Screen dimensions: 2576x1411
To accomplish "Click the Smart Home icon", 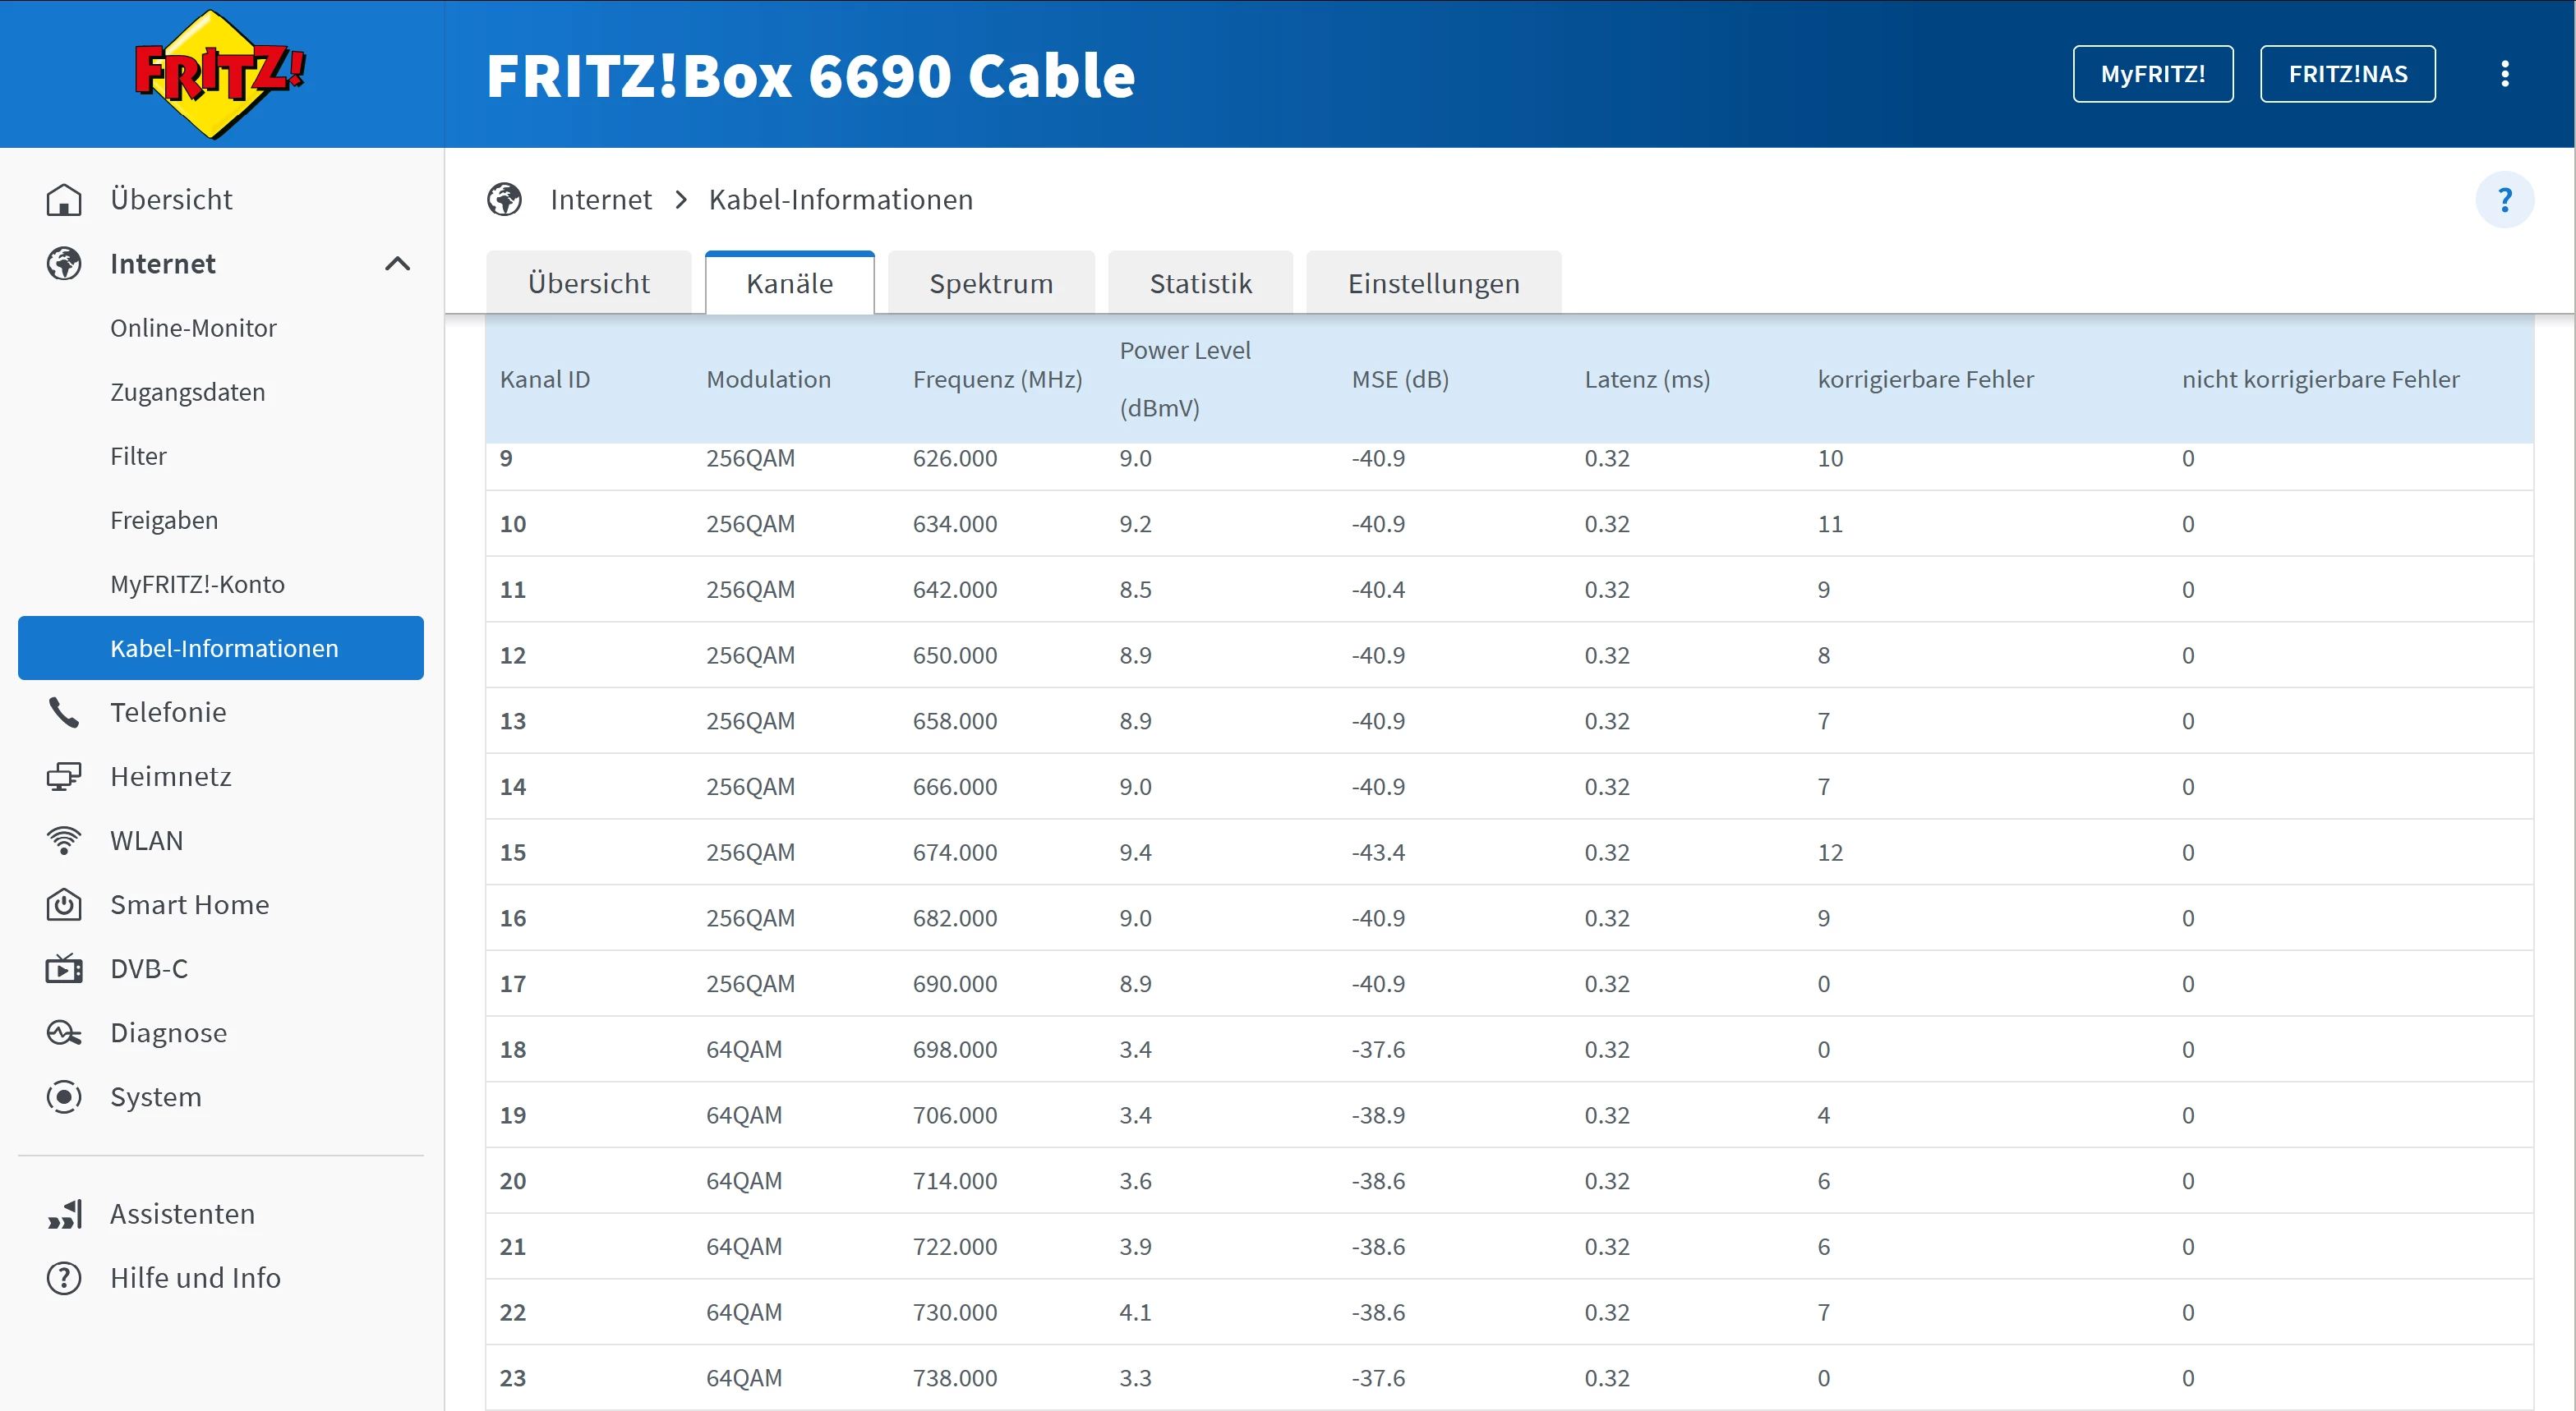I will [64, 904].
